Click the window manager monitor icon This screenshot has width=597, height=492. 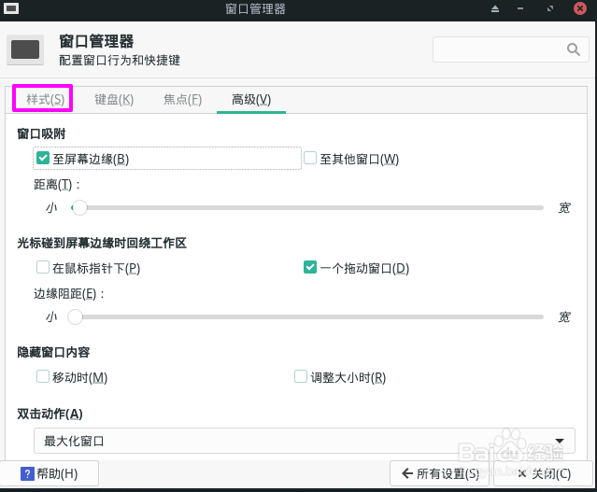(x=25, y=49)
